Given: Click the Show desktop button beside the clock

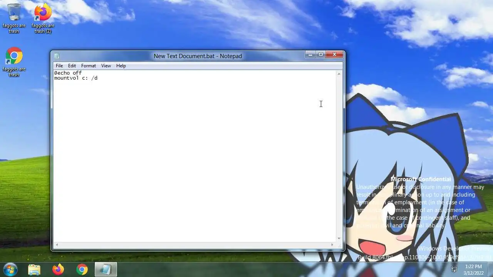Looking at the screenshot, I should pos(490,270).
